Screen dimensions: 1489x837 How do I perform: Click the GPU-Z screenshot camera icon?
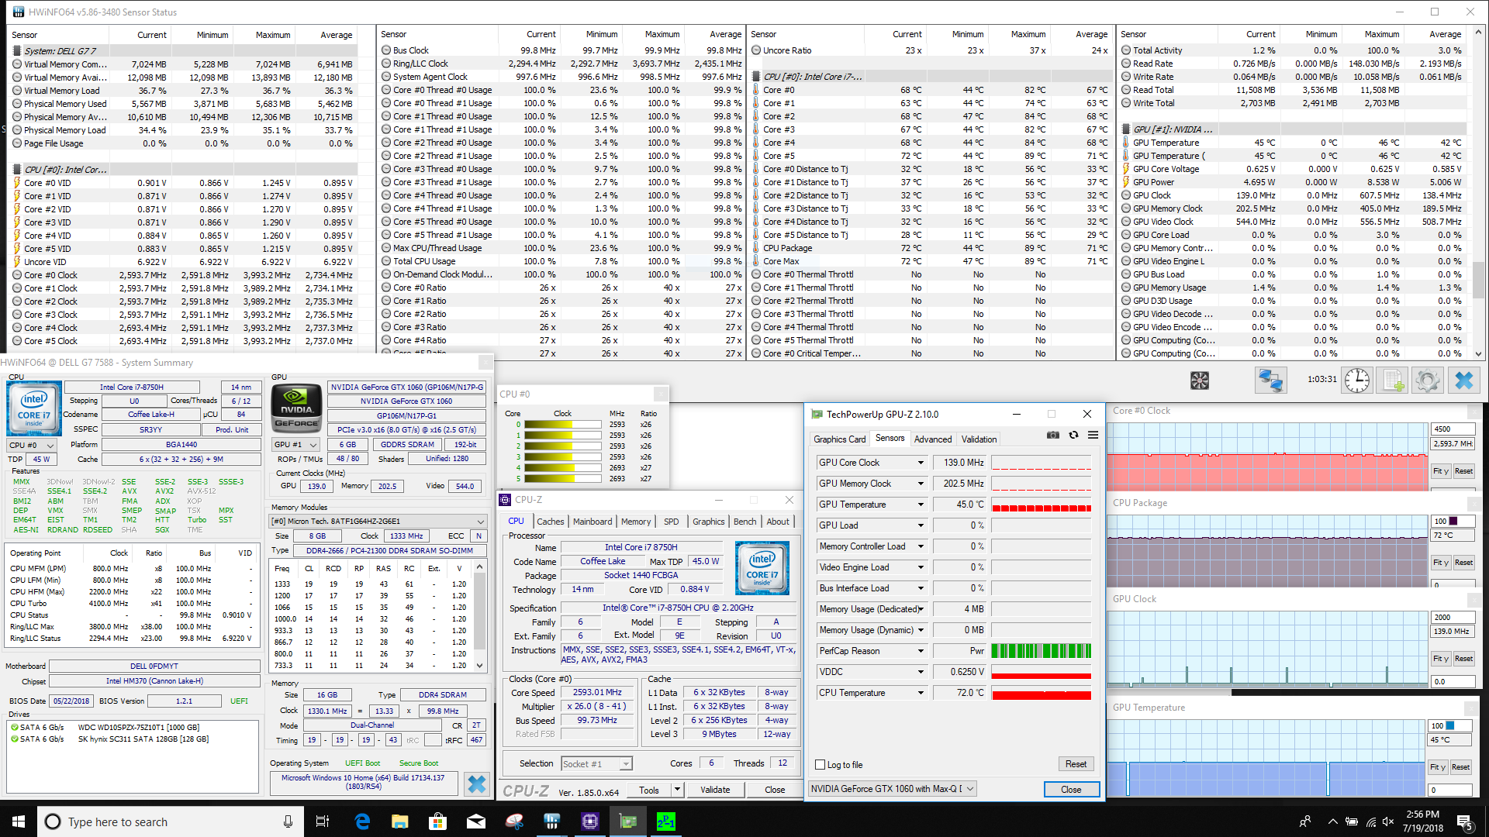pyautogui.click(x=1052, y=435)
